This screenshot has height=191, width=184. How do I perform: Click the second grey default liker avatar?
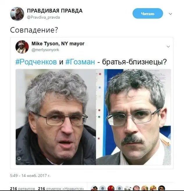click(x=119, y=188)
